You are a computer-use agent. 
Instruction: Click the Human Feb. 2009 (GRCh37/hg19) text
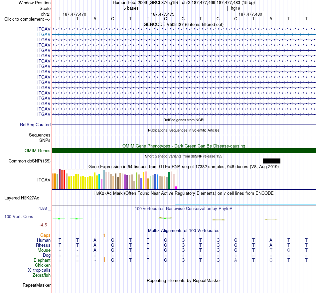pos(145,3)
